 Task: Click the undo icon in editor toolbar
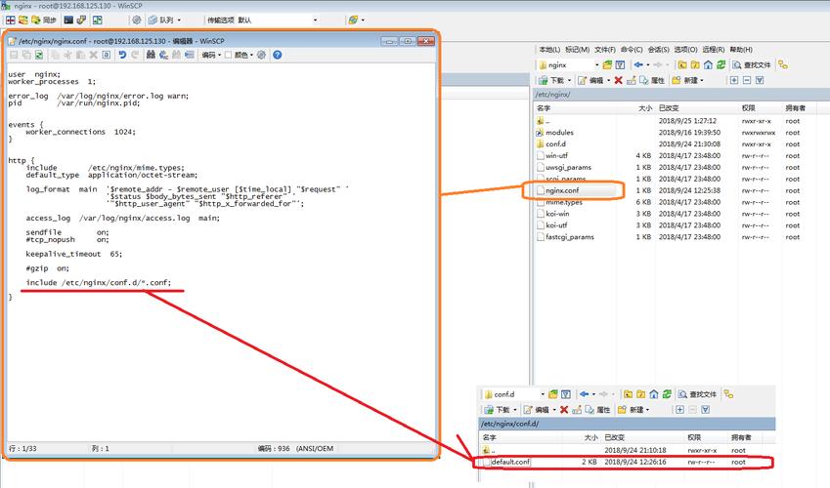pyautogui.click(x=122, y=55)
